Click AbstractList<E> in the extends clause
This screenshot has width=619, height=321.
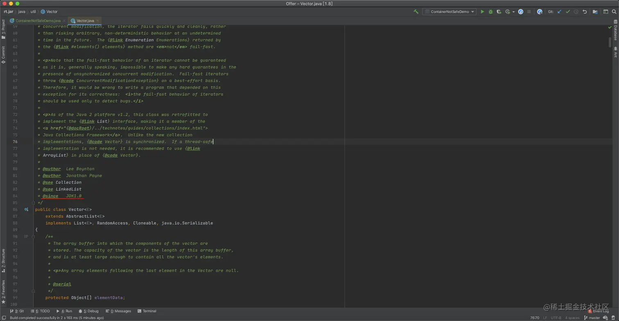[x=85, y=216]
